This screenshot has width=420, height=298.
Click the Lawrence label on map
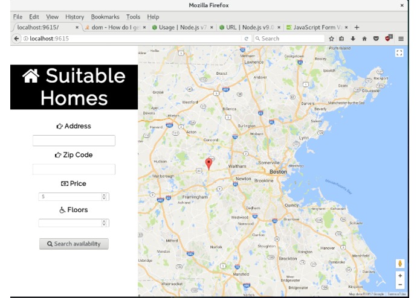254,62
